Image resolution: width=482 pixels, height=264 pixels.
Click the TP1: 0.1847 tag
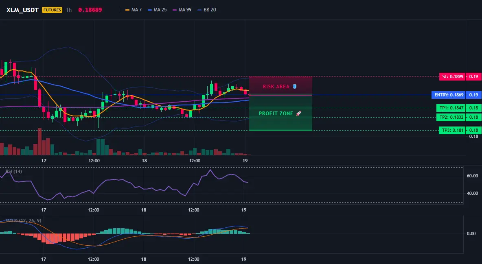click(451, 108)
